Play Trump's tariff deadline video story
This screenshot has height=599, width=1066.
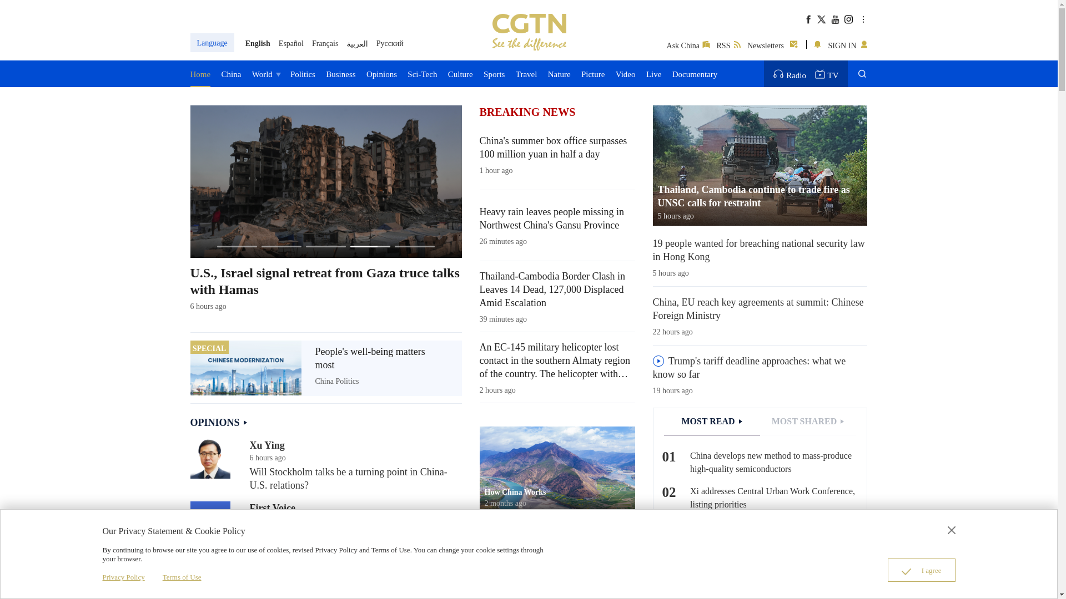658,361
